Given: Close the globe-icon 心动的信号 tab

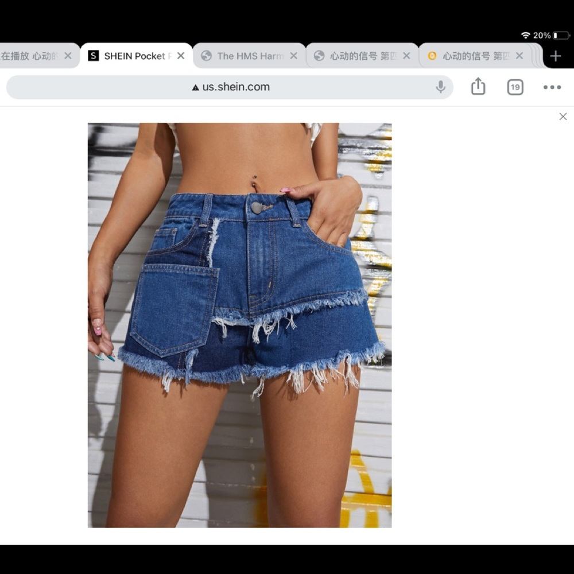Looking at the screenshot, I should click(406, 56).
